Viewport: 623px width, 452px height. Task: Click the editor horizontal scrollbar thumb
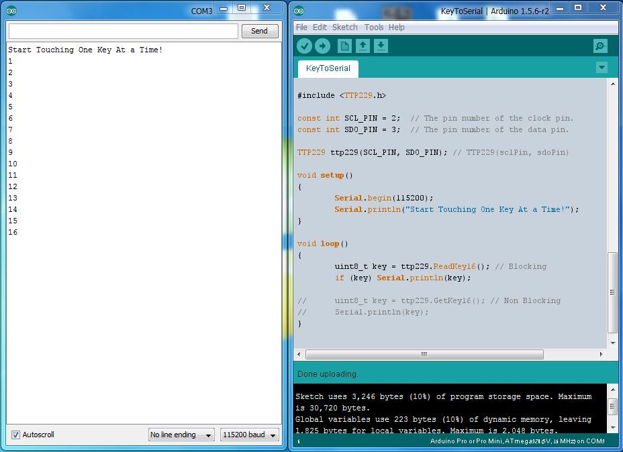[x=424, y=354]
